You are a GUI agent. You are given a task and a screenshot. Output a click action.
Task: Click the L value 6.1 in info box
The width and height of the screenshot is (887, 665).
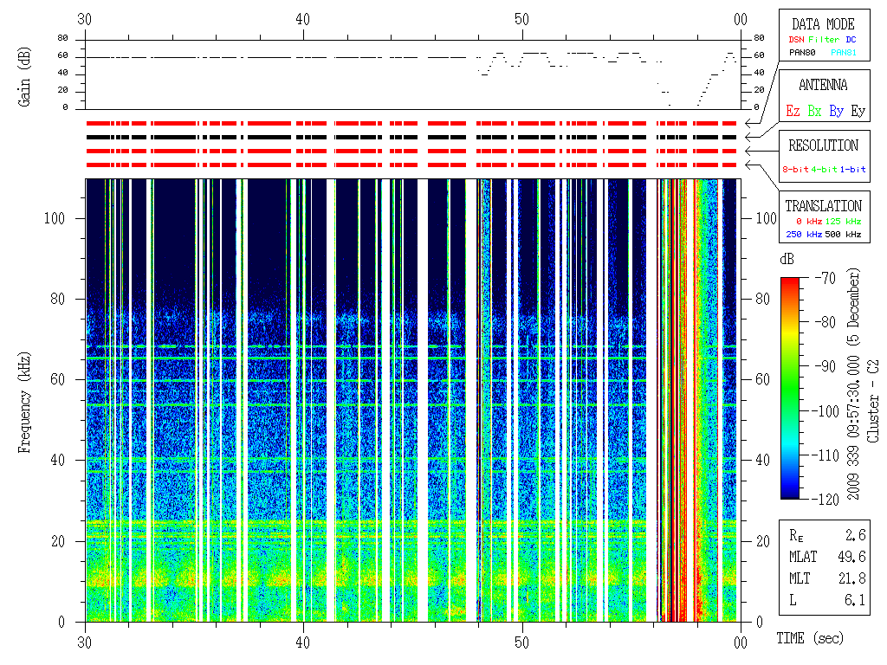pyautogui.click(x=858, y=600)
